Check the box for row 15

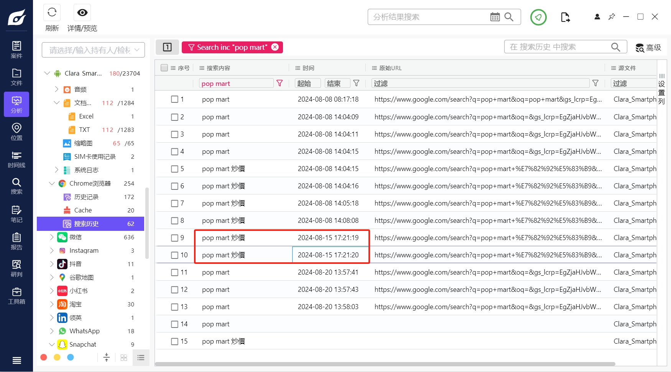174,341
